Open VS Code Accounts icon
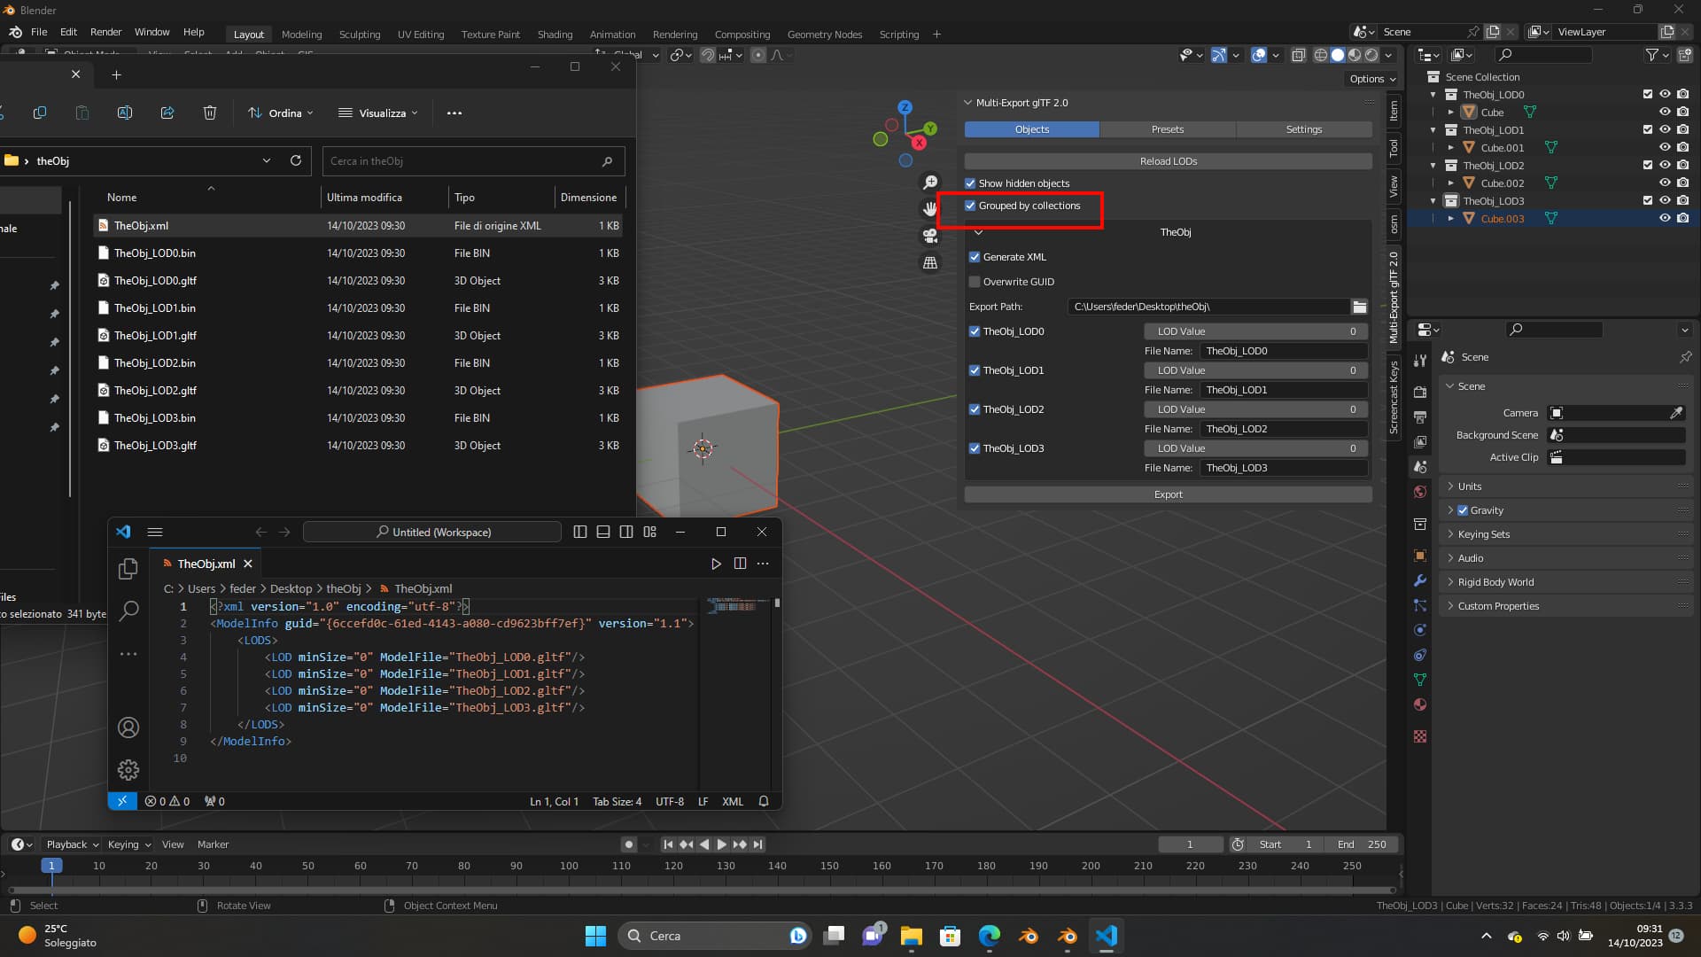Viewport: 1701px width, 957px height. 128,727
